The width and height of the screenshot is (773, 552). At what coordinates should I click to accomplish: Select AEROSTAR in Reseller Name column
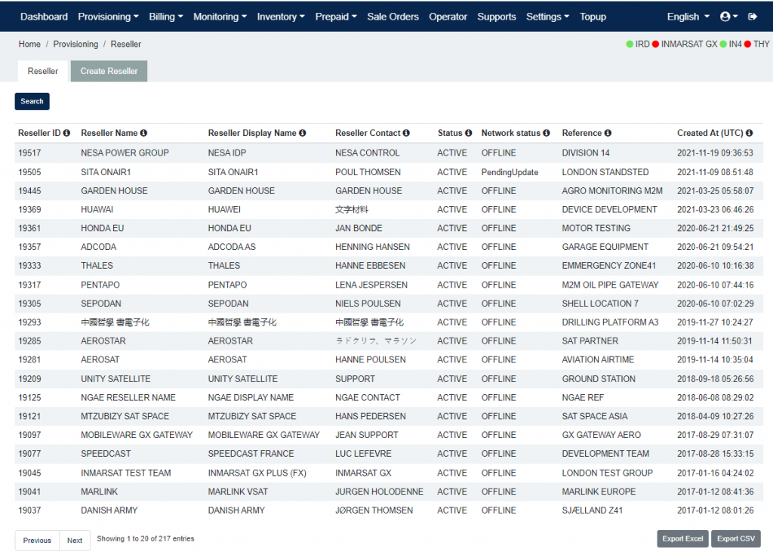pyautogui.click(x=103, y=341)
